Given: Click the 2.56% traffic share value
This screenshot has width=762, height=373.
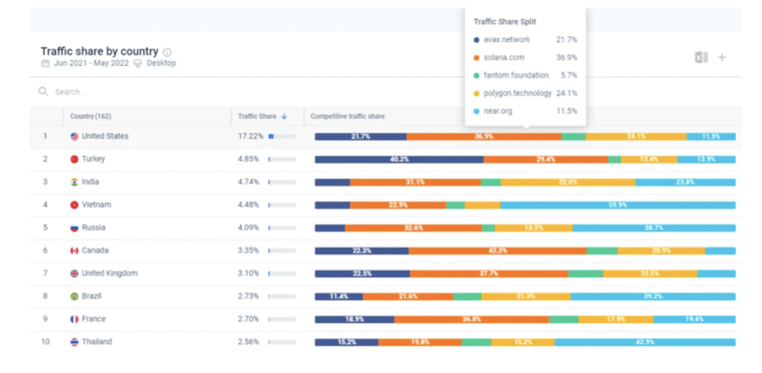Looking at the screenshot, I should click(249, 342).
